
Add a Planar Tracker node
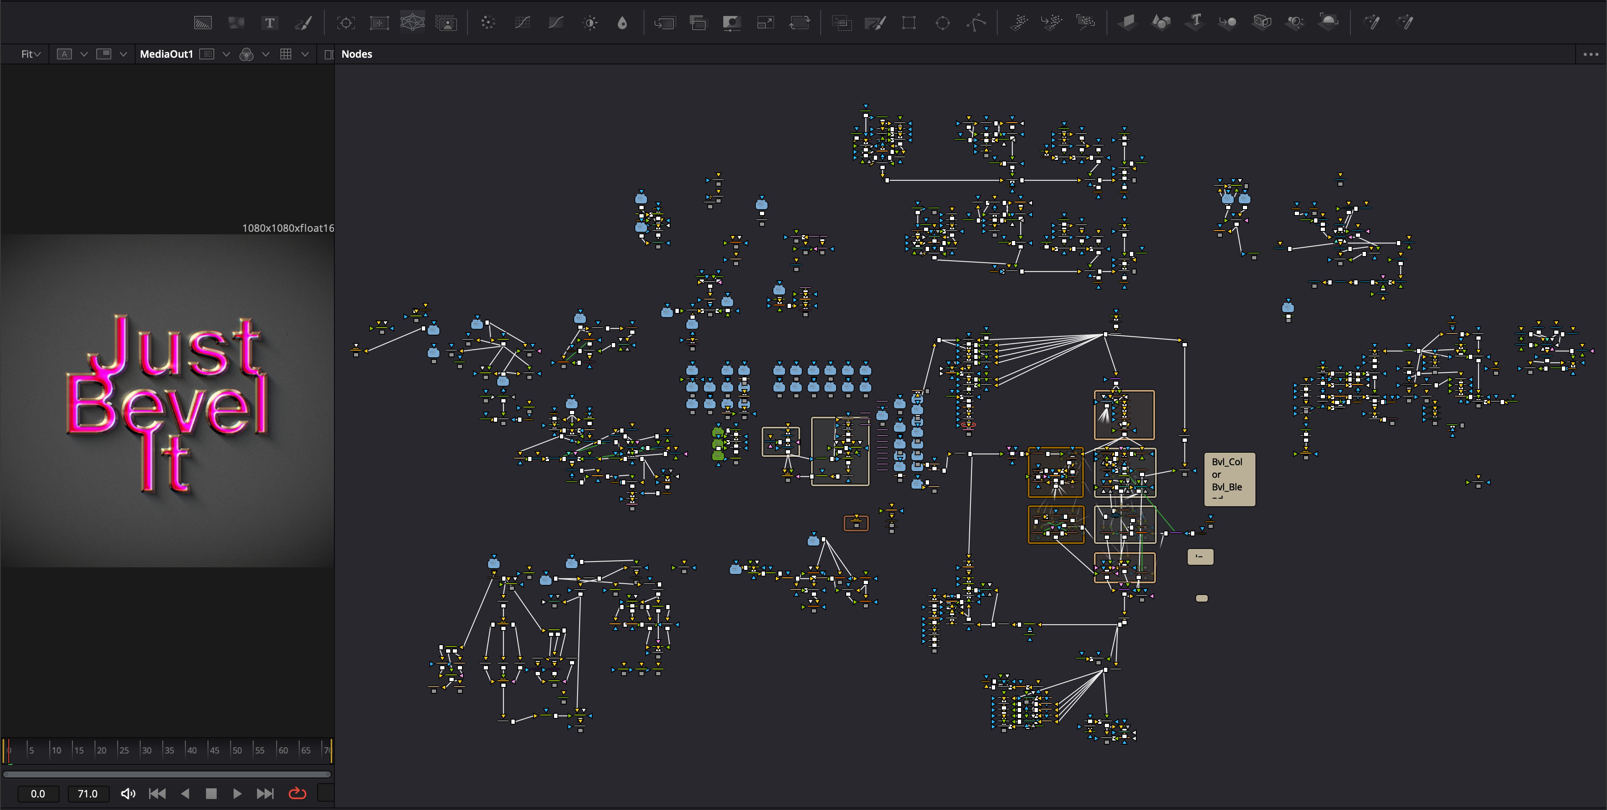pyautogui.click(x=379, y=23)
